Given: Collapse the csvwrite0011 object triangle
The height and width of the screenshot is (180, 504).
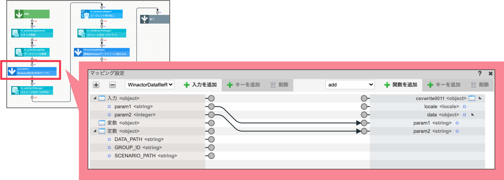Looking at the screenshot, I should click(x=480, y=98).
